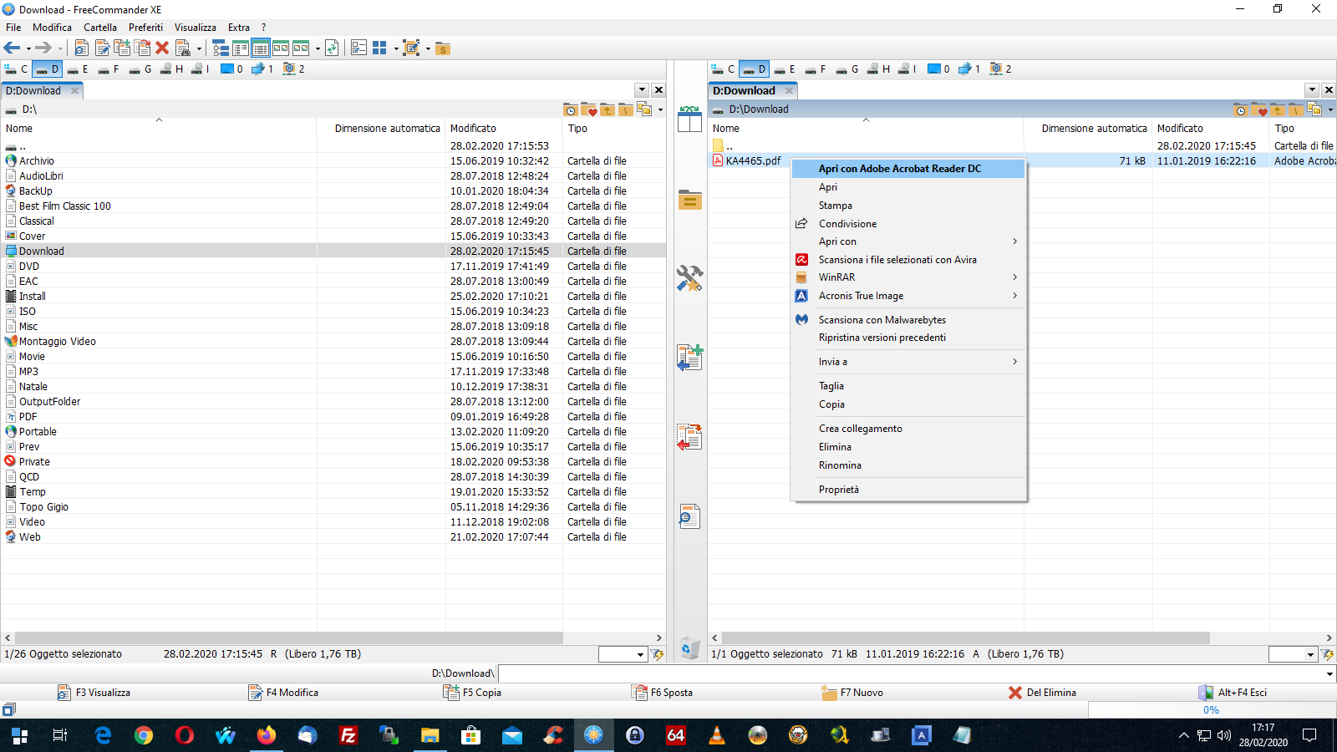This screenshot has width=1337, height=752.
Task: Choose Proprietà from the context menu
Action: tap(838, 490)
